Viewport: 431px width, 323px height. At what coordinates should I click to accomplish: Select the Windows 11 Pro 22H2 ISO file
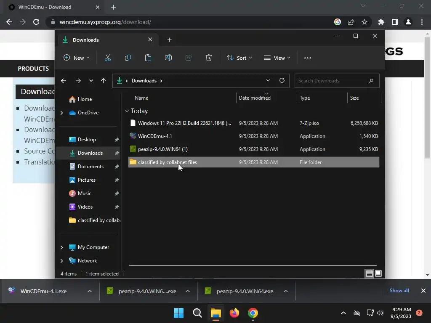[254, 123]
